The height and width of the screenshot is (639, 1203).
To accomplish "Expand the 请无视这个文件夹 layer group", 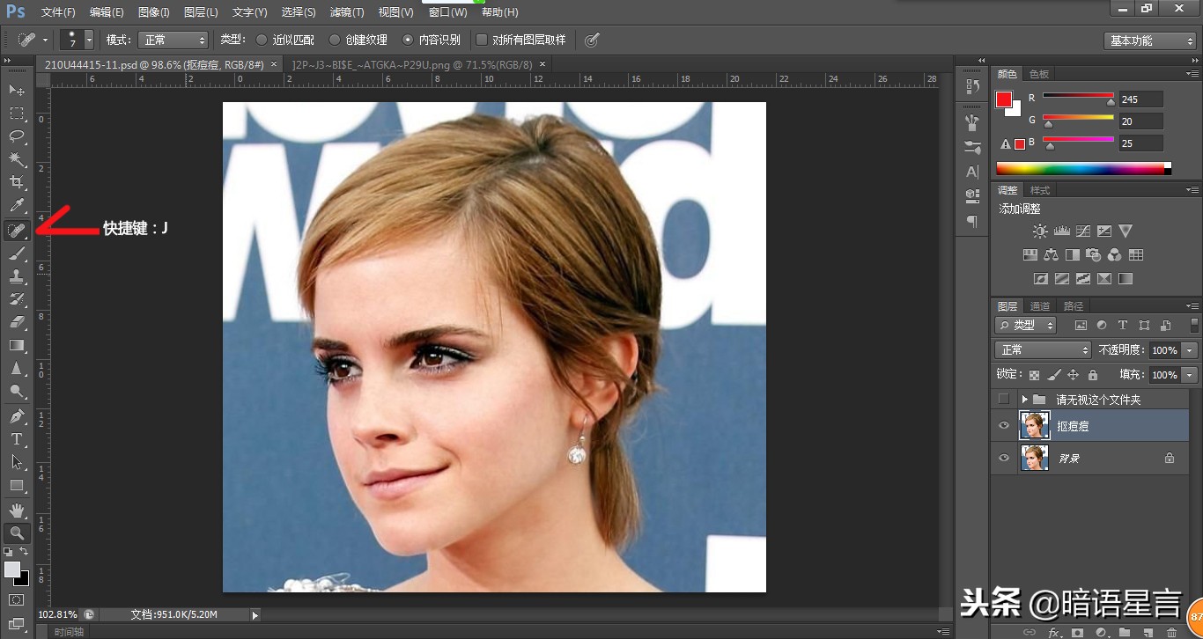I will click(x=1024, y=400).
